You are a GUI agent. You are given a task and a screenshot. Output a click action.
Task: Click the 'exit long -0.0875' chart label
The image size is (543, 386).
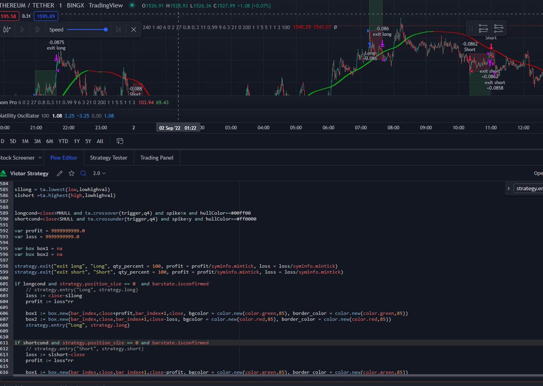tap(57, 45)
